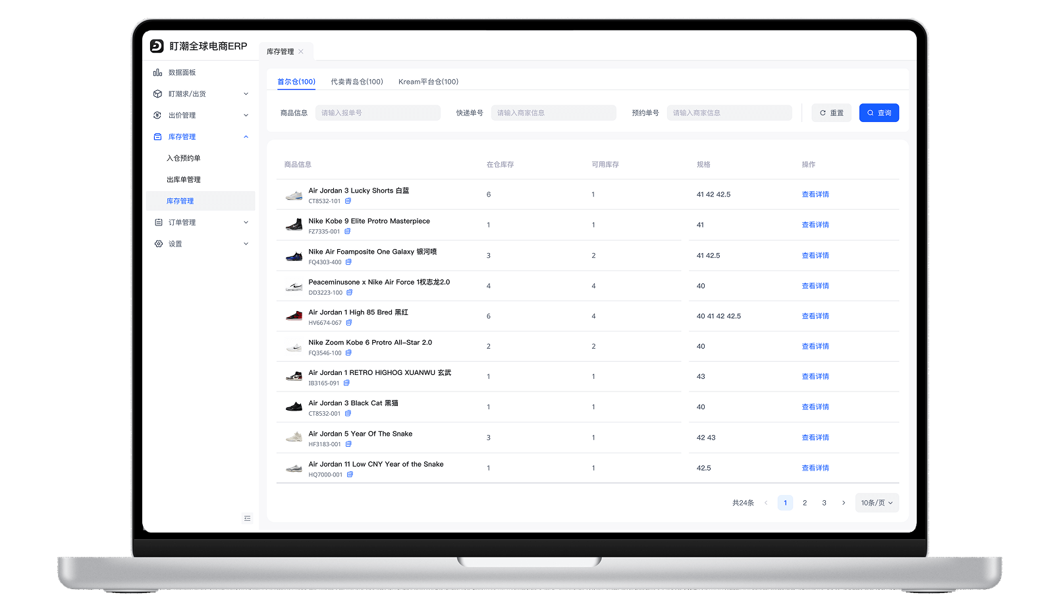Screen dimensions: 1059x603
Task: Switch to 代卖青岛仓(100) tab
Action: coord(357,82)
